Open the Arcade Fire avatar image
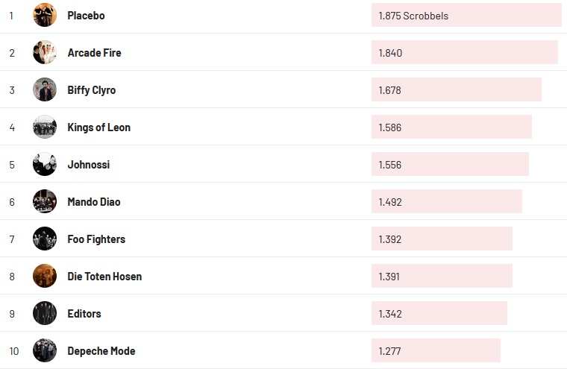This screenshot has width=567, height=369. [45, 52]
